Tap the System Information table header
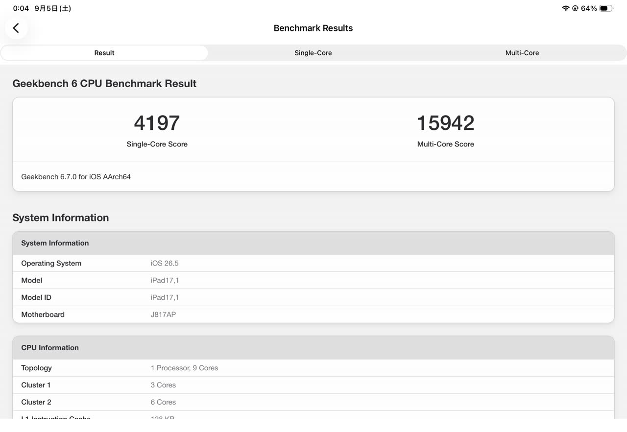Viewport: 627px width, 432px height. (x=313, y=243)
